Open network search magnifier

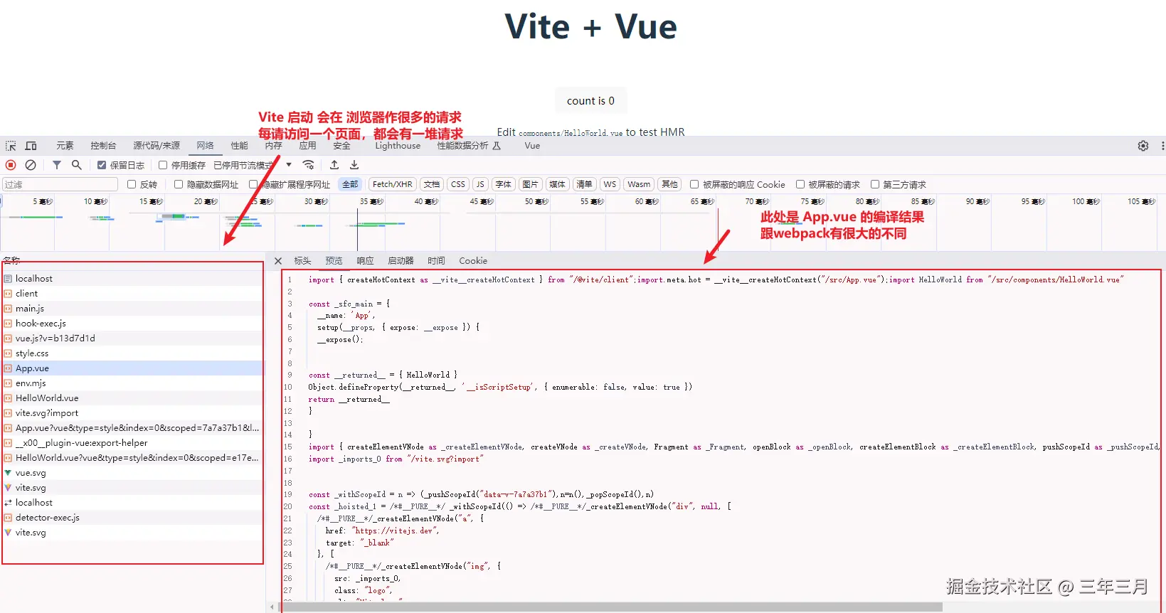[76, 165]
